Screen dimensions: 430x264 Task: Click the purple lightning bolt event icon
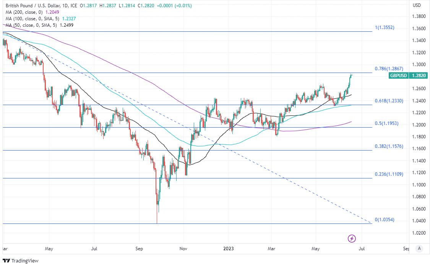tap(352, 239)
